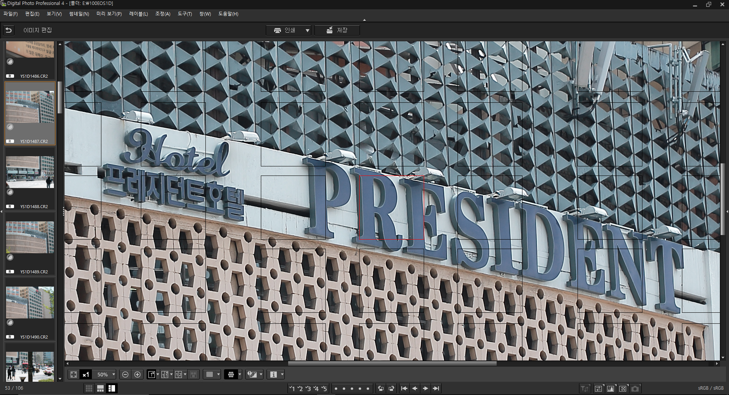Apply check mark 4 to image
Image resolution: width=729 pixels, height=395 pixels.
pos(316,389)
